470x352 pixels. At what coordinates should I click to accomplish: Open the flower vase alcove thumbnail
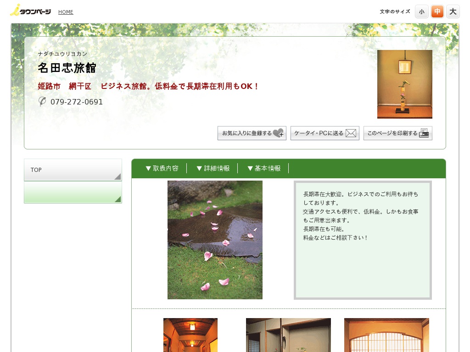click(405, 84)
